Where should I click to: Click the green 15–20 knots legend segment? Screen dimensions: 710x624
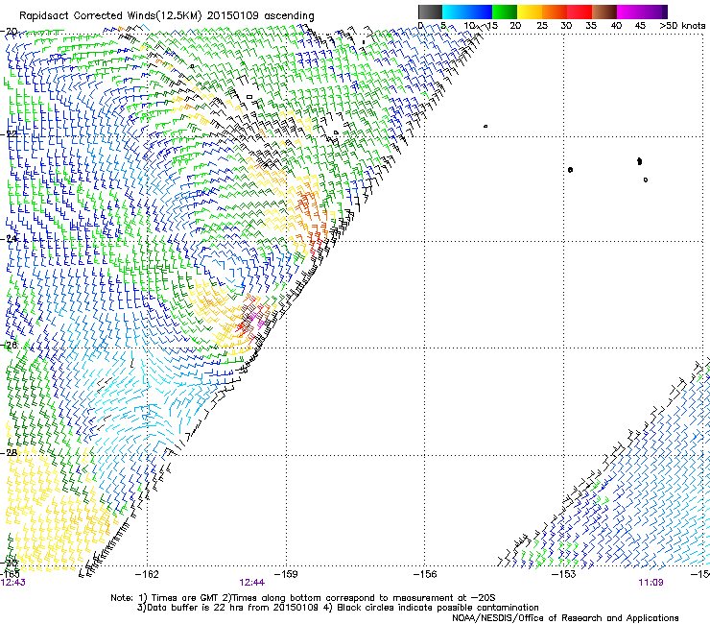click(x=505, y=12)
